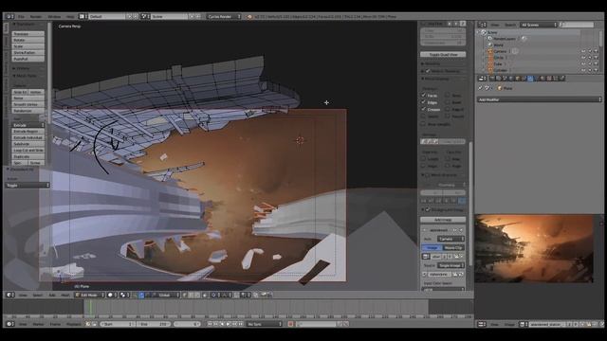Click Toggle Quad View button
607x341 pixels.
point(443,55)
